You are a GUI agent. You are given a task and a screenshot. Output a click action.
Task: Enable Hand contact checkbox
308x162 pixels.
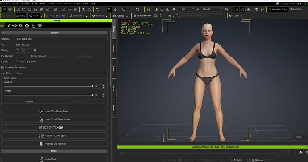(29, 62)
